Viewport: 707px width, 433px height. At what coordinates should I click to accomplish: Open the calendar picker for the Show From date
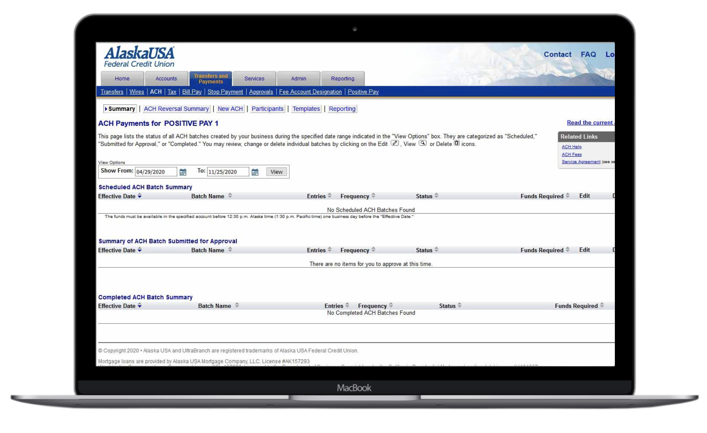pyautogui.click(x=183, y=172)
